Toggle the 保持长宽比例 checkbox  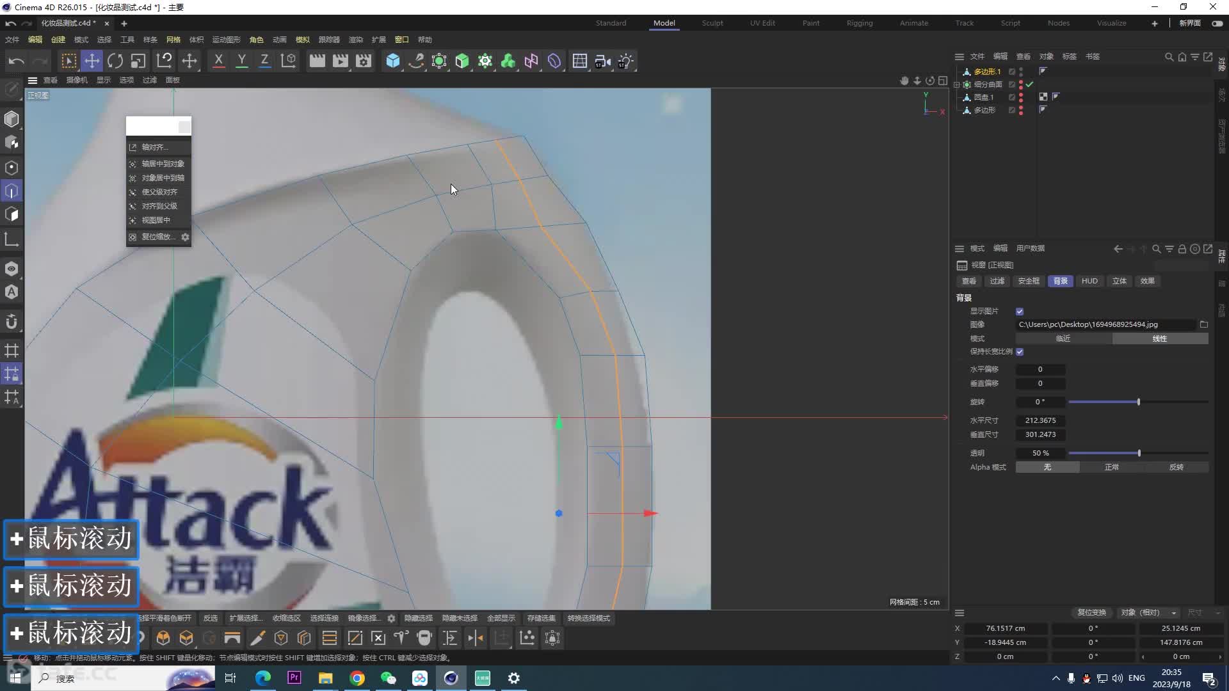(1020, 352)
